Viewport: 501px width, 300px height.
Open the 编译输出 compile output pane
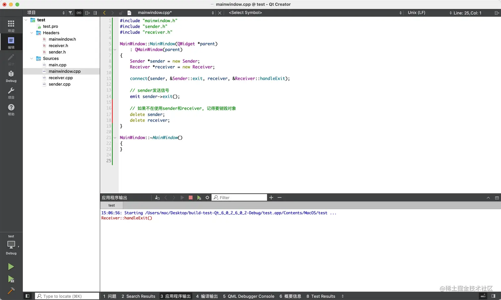tap(207, 296)
